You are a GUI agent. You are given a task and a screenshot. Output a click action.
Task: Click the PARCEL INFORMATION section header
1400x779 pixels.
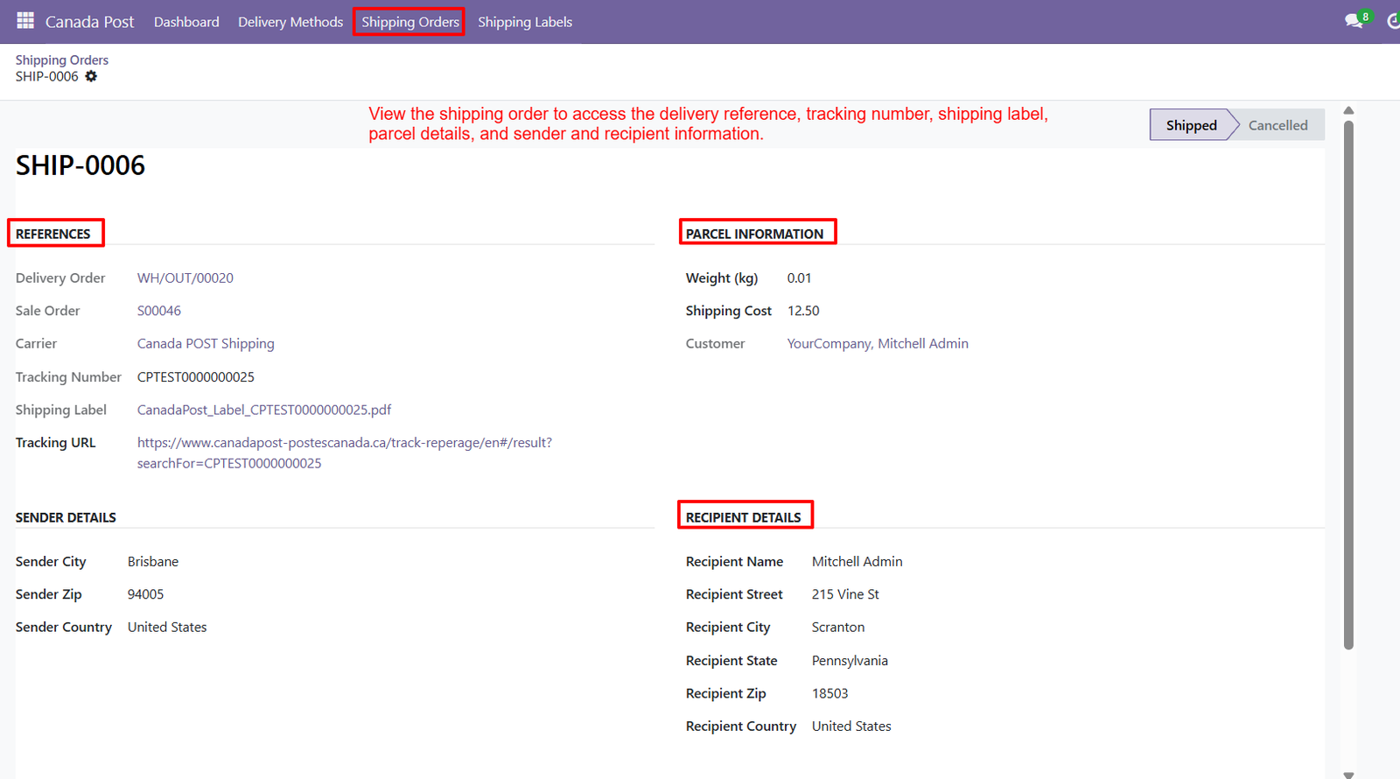click(754, 234)
